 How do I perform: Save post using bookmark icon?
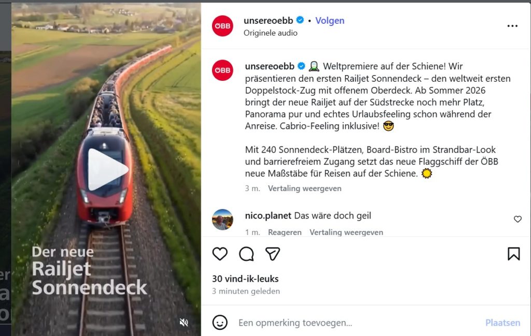pos(513,254)
